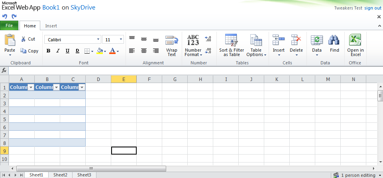The image size is (383, 178).
Task: Toggle Wrap Text
Action: pyautogui.click(x=171, y=46)
